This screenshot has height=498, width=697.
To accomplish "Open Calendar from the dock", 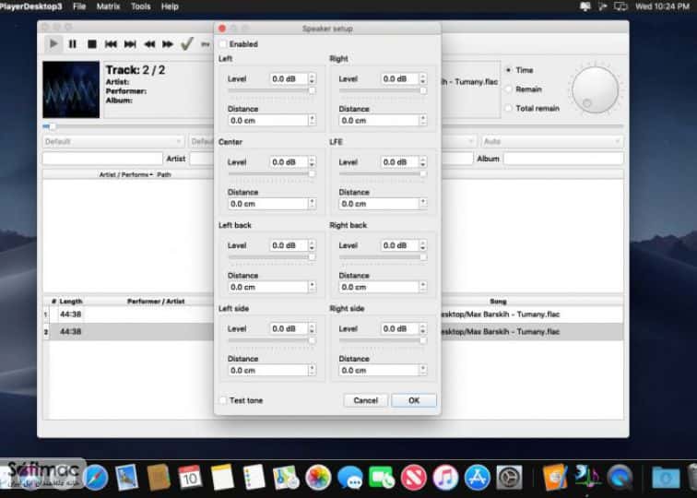I will (x=190, y=478).
